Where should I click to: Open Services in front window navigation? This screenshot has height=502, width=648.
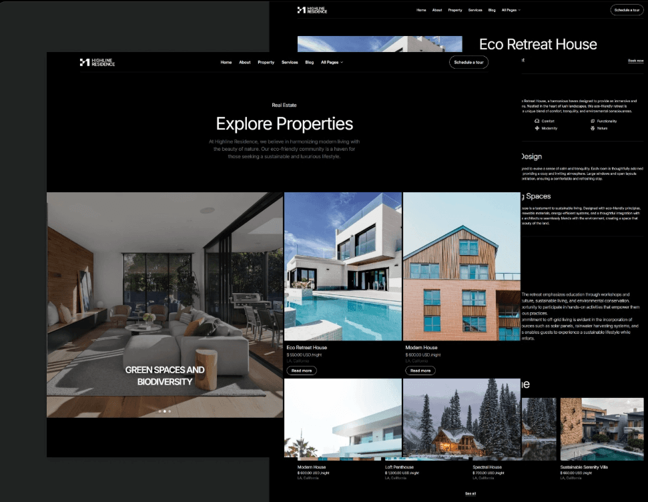pos(290,63)
